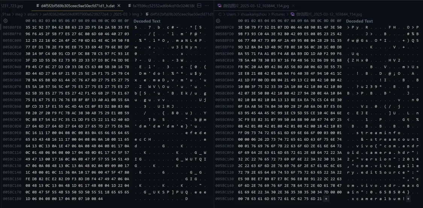Viewport: 423px width, 208px height.
Task: Open the More Actions ellipsis menu
Action: point(207,6)
